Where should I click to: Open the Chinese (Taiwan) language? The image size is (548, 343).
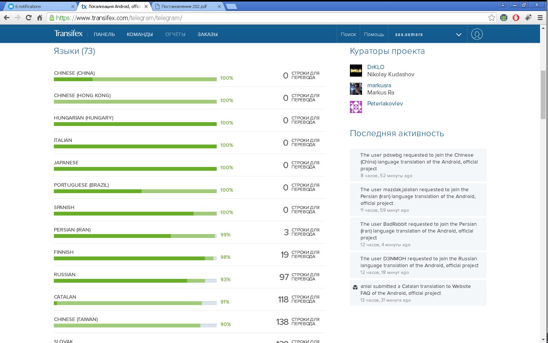coord(76,319)
